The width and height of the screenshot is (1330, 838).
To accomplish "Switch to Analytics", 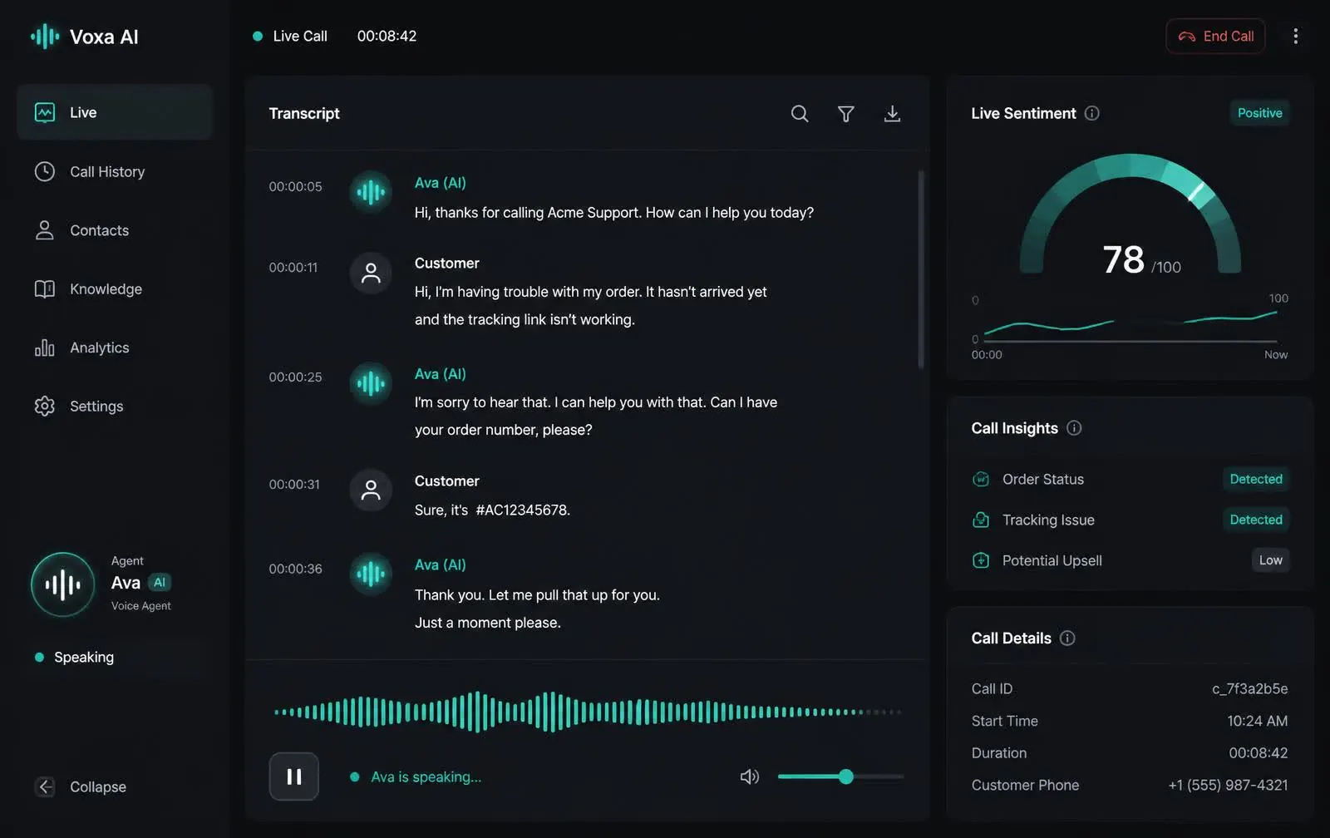I will [115, 348].
